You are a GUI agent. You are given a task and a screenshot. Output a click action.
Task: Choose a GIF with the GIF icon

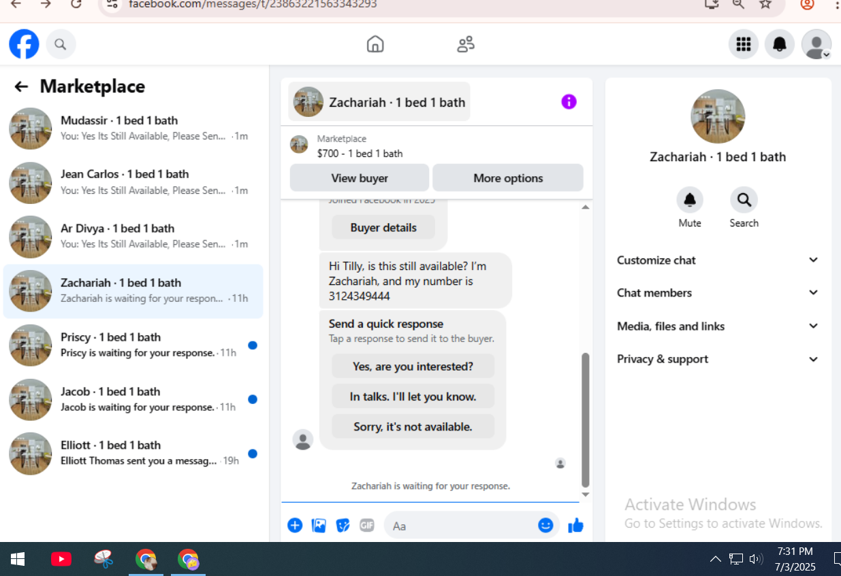(367, 525)
